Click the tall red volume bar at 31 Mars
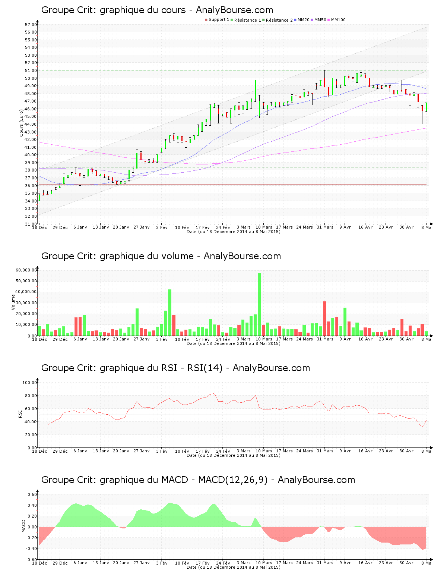This screenshot has width=447, height=578. point(324,318)
